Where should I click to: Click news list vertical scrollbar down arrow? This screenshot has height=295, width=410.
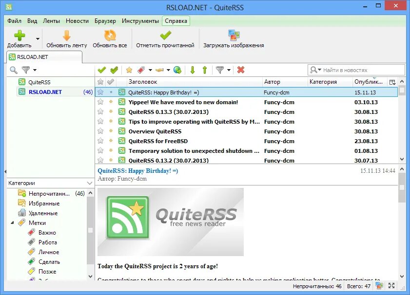click(x=402, y=159)
